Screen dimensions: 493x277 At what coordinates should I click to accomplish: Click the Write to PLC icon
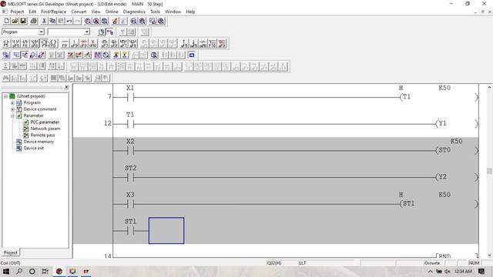click(115, 21)
